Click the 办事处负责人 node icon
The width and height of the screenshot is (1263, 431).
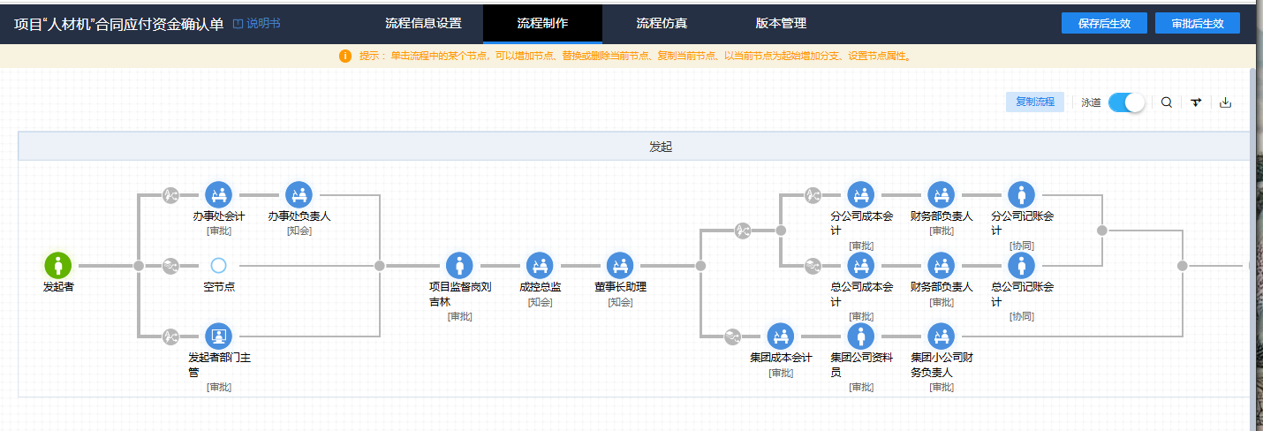click(299, 194)
